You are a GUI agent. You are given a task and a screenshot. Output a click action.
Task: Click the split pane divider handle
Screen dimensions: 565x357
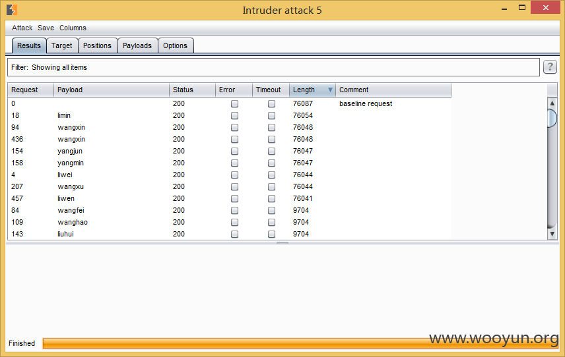(x=282, y=244)
